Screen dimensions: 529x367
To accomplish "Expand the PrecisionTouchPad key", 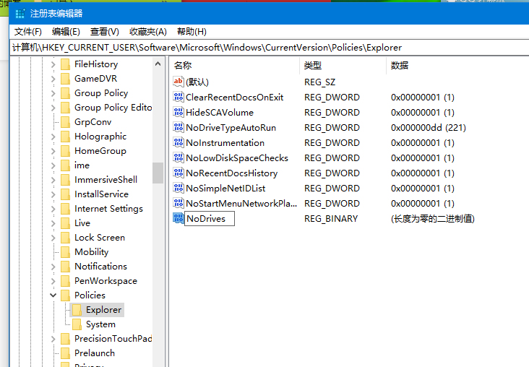I will pyautogui.click(x=53, y=339).
